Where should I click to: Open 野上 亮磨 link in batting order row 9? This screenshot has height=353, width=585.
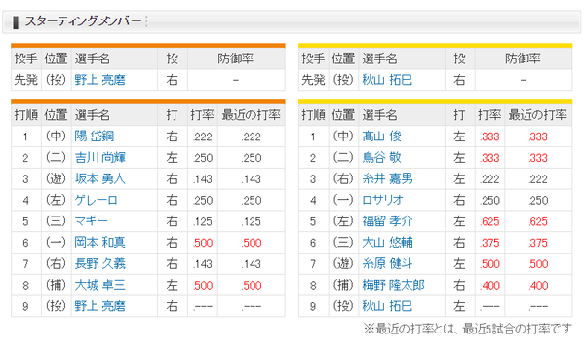pyautogui.click(x=100, y=306)
